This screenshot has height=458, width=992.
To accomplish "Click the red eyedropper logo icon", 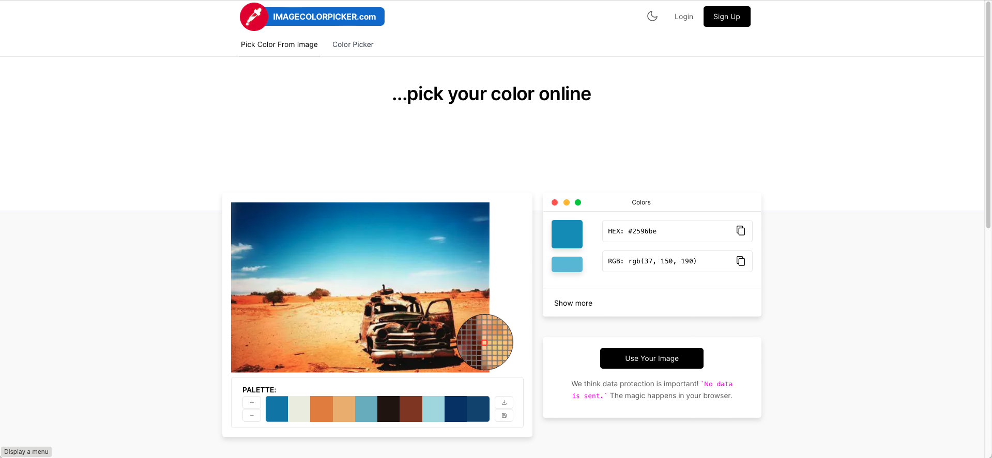I will [x=254, y=17].
